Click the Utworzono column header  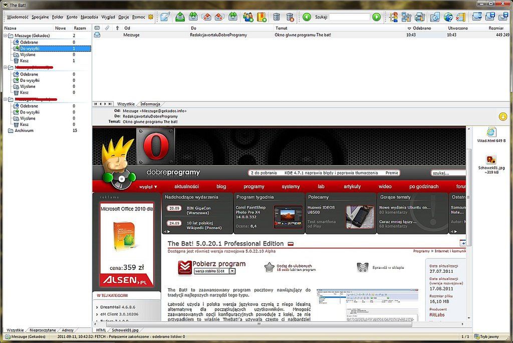tap(458, 28)
